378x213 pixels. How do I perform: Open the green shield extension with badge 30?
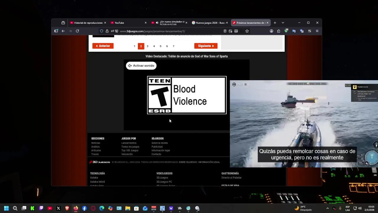[x=286, y=31]
